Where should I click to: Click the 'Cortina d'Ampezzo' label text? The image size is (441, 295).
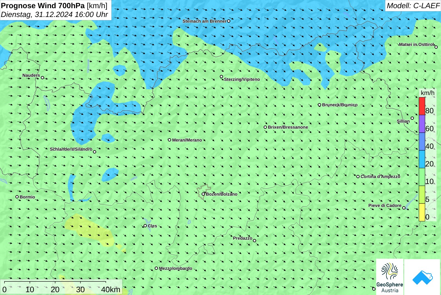(x=381, y=176)
